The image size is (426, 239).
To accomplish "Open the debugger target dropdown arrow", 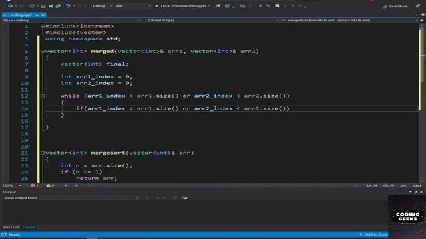I will pos(209,6).
